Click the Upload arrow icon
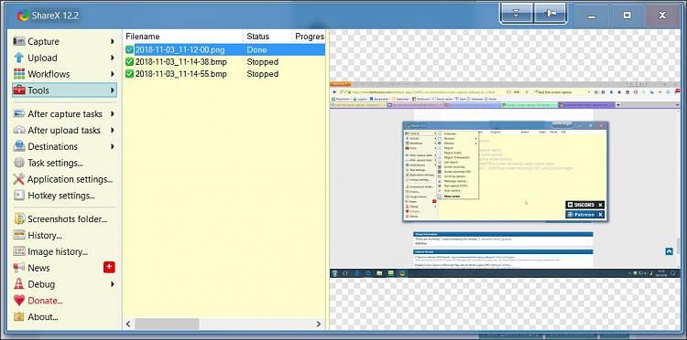 [19, 58]
